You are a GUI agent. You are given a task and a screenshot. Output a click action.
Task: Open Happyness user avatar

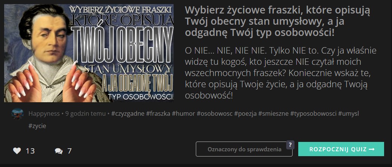pyautogui.click(x=17, y=114)
